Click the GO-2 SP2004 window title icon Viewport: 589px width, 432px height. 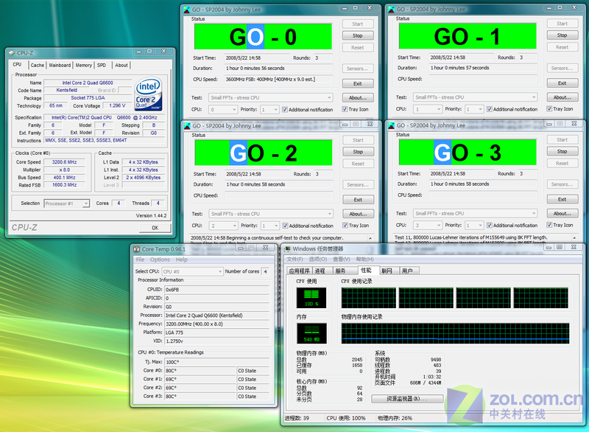point(187,126)
